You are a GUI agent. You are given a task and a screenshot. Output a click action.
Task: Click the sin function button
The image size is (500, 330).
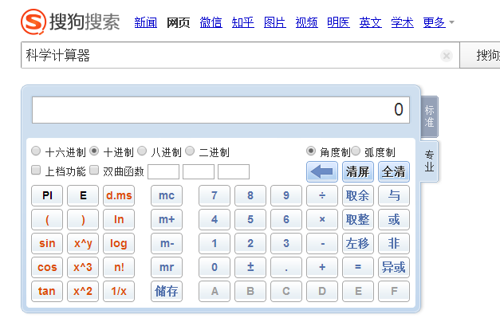point(47,243)
